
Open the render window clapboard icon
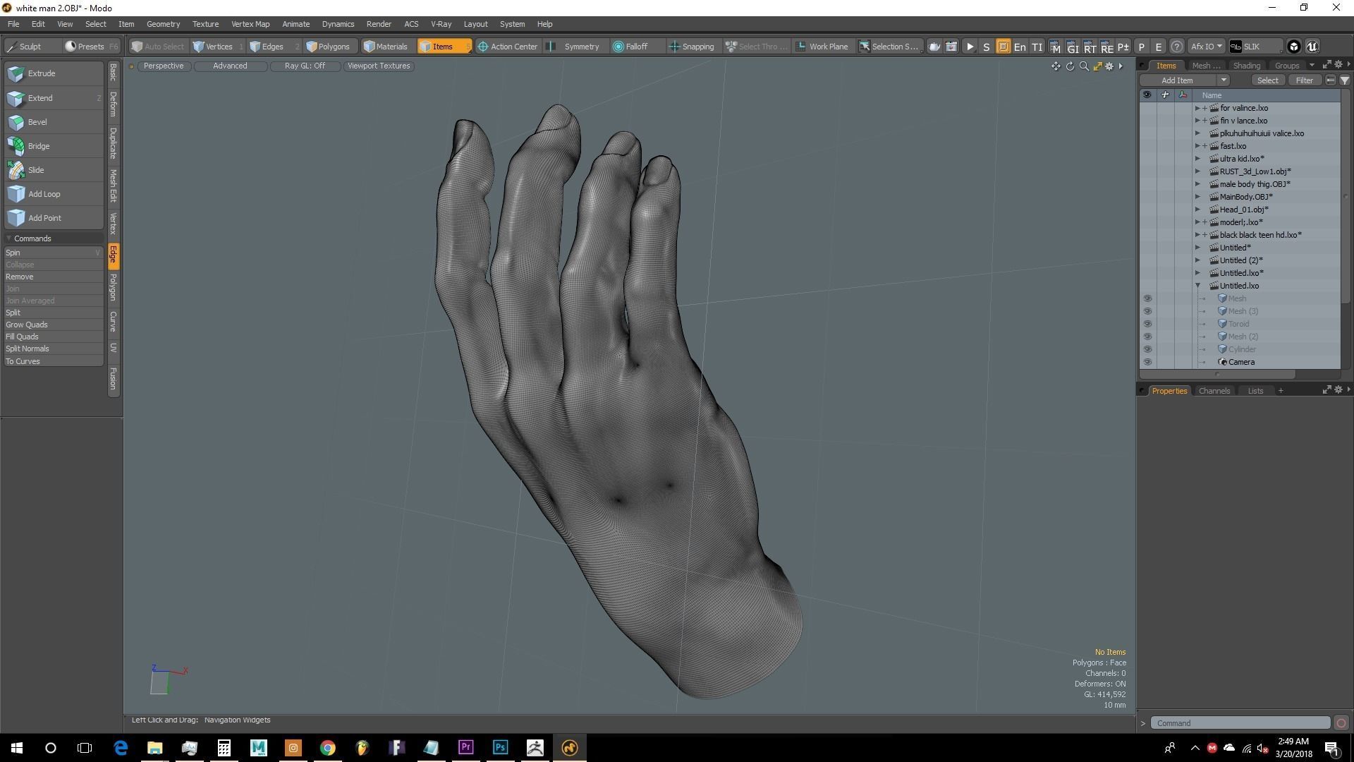tap(951, 47)
